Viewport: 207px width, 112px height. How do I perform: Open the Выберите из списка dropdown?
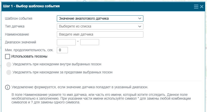point(100,26)
